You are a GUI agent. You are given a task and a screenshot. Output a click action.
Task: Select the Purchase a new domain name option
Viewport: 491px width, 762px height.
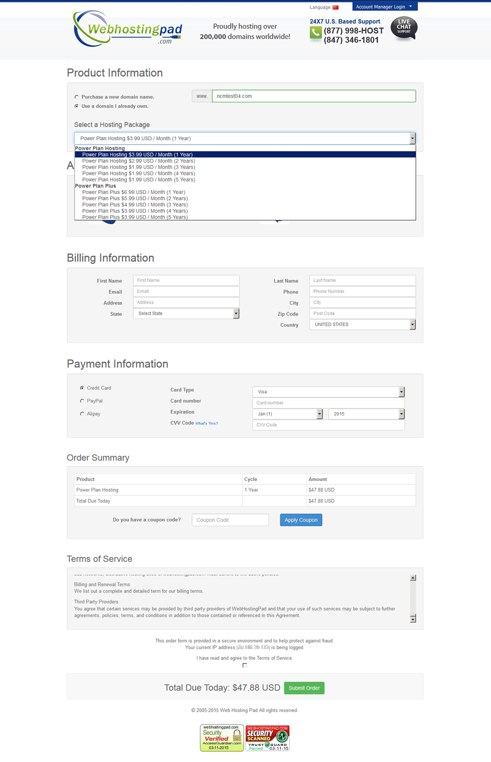pos(77,96)
